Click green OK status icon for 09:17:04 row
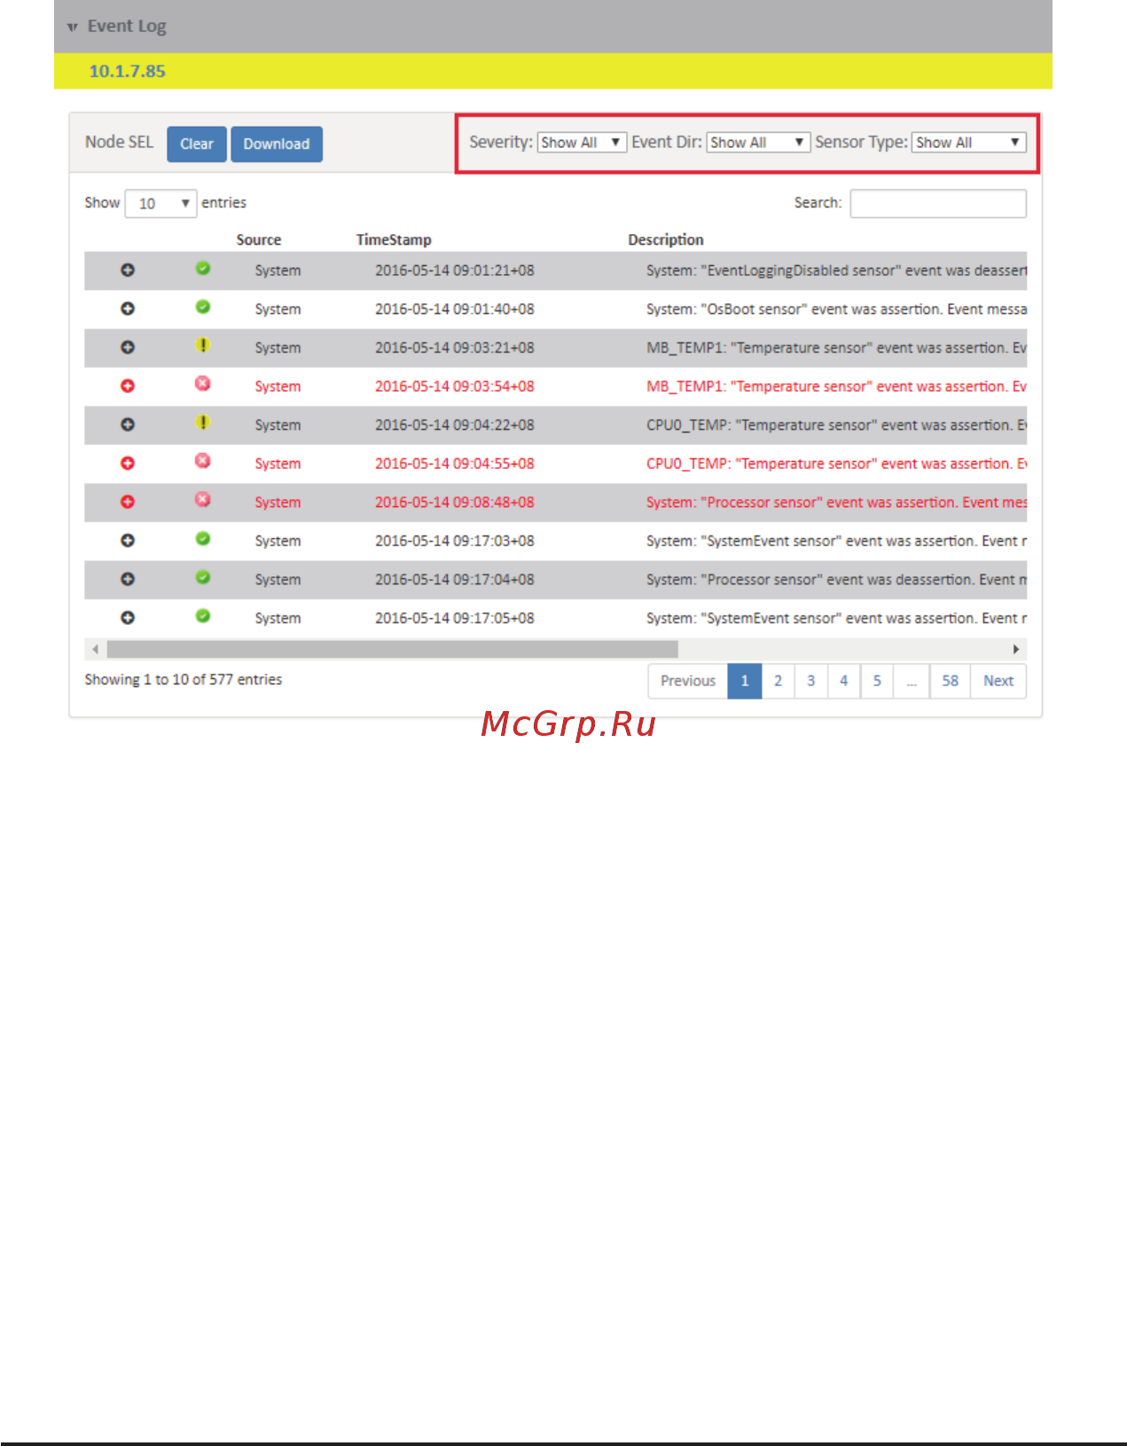The height and width of the screenshot is (1446, 1127). pyautogui.click(x=203, y=576)
